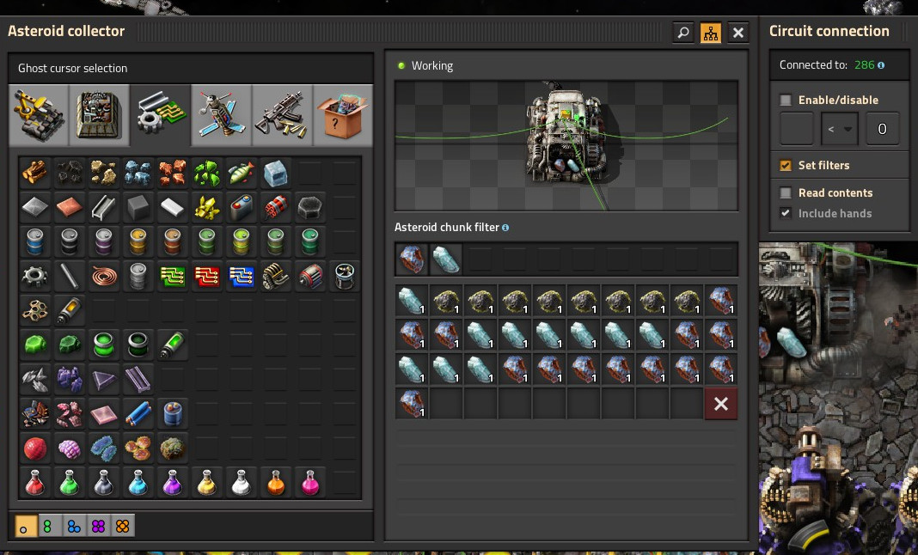Select the Fulgora scrap item
The width and height of the screenshot is (918, 555).
coord(35,413)
